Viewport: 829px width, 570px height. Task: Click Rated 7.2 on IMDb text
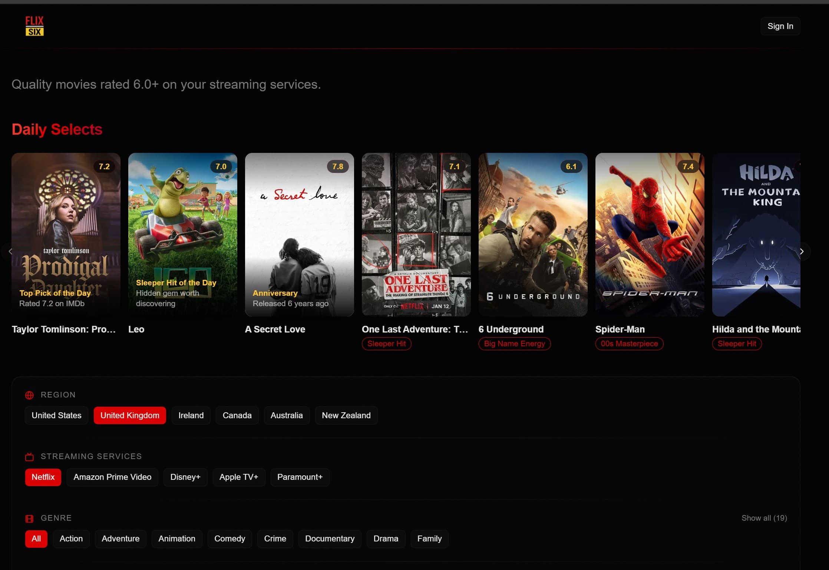point(52,304)
